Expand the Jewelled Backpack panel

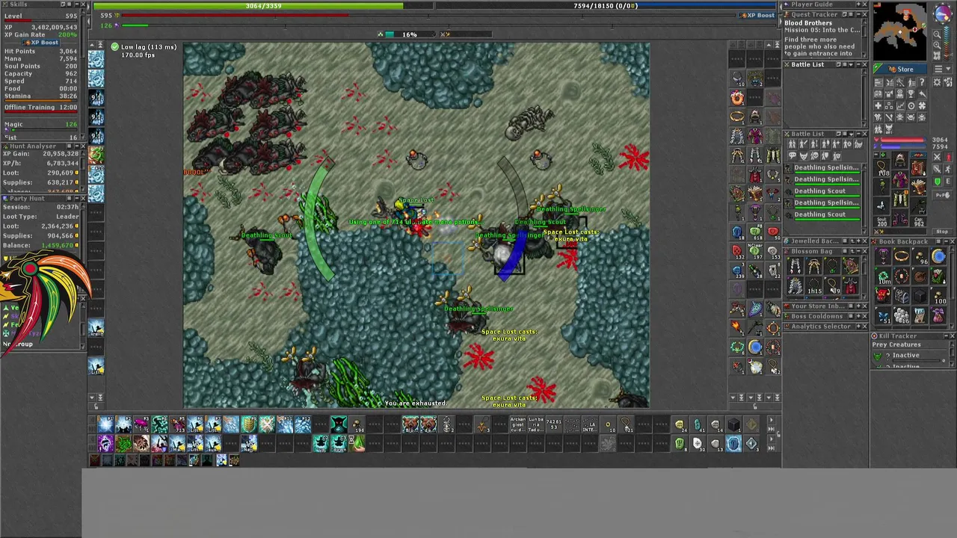[858, 241]
